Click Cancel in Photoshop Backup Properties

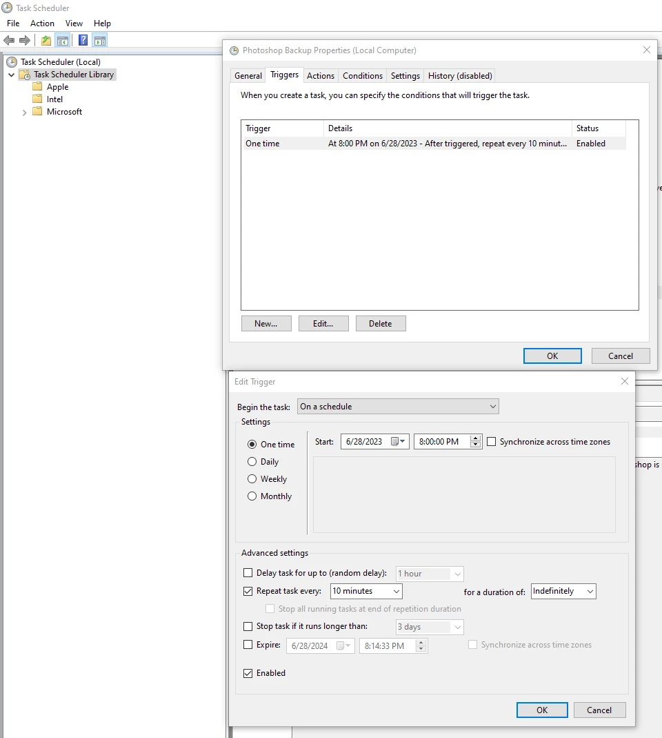(621, 356)
